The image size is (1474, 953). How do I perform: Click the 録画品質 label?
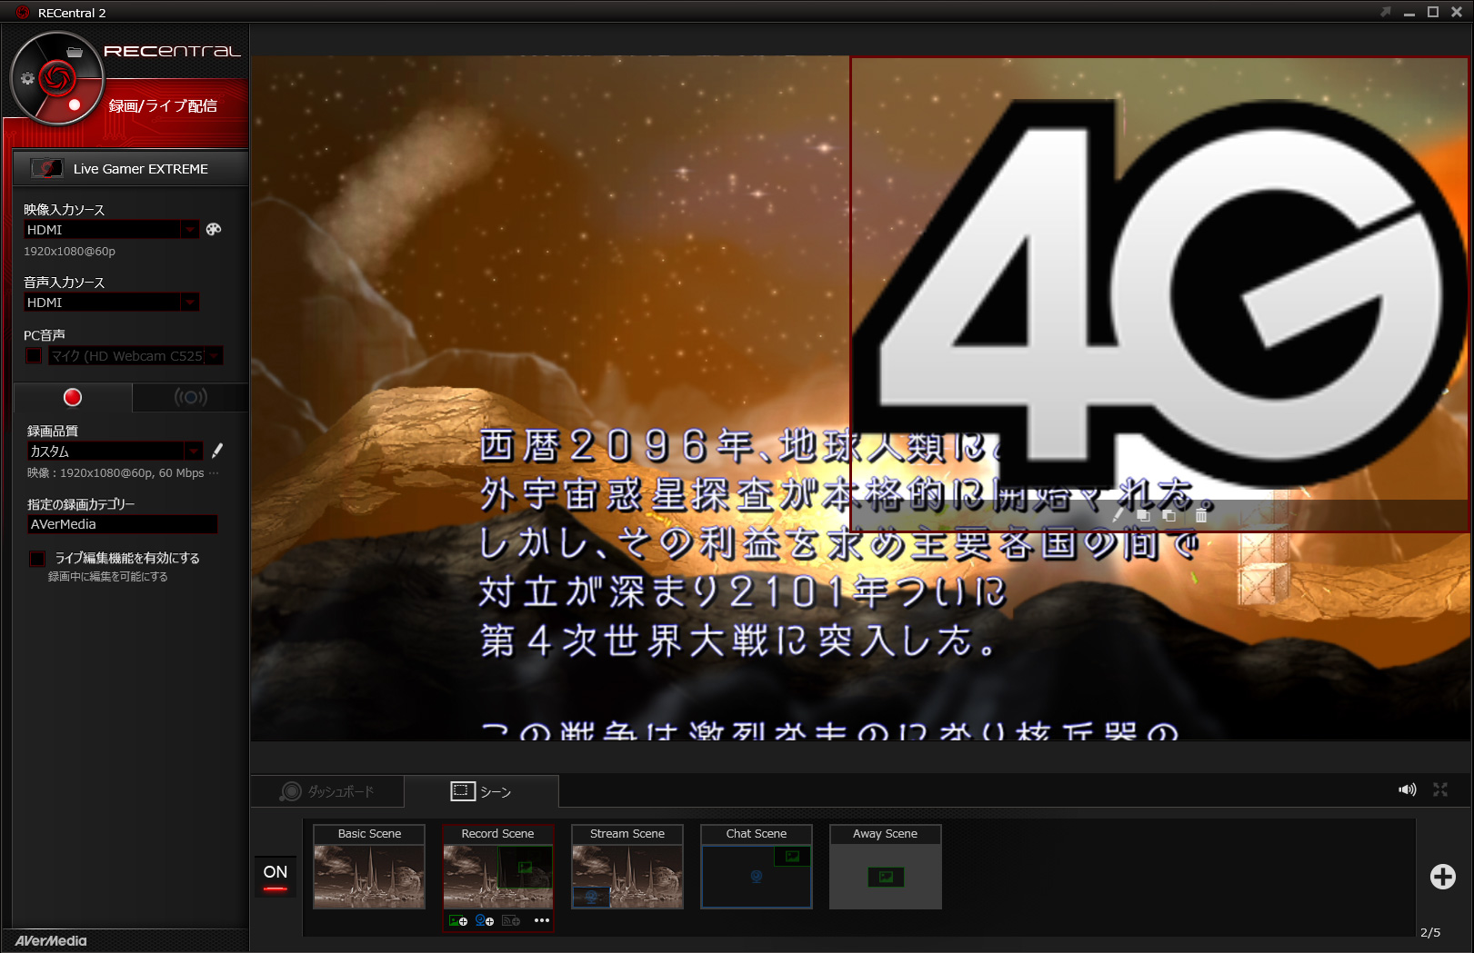[53, 431]
